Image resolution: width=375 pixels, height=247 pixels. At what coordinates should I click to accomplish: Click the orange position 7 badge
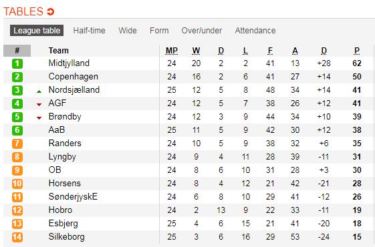(17, 144)
